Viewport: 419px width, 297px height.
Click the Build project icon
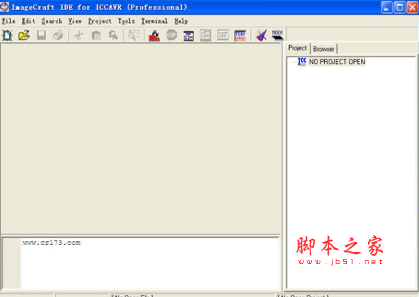pyautogui.click(x=154, y=35)
